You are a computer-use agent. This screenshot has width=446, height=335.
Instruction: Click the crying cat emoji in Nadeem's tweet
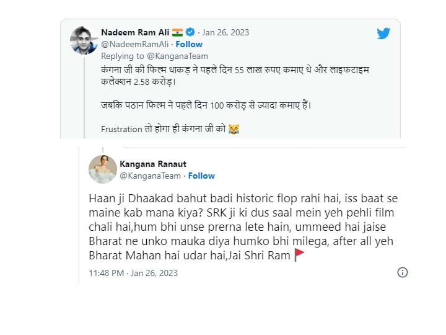click(234, 130)
